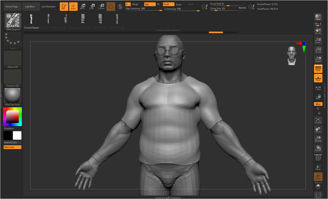Screen dimensions: 328x199
Task: Open the Home Page tab
Action: click(12, 7)
